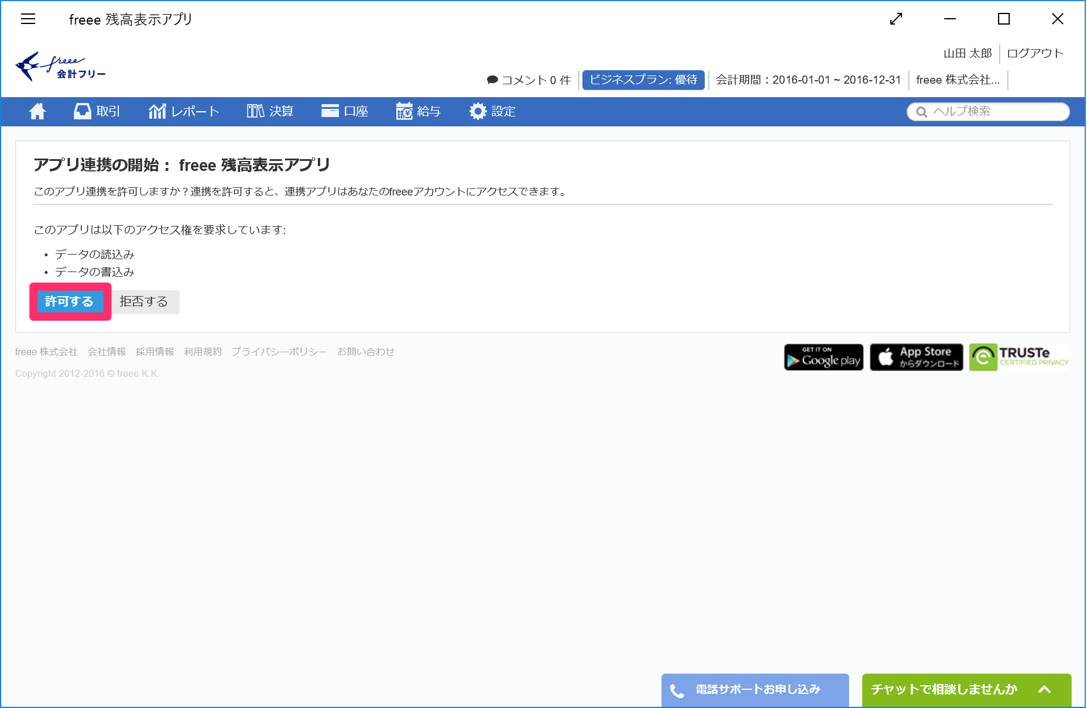Screen dimensions: 1087x708
Task: Click the データの読込み list item
Action: pos(95,255)
